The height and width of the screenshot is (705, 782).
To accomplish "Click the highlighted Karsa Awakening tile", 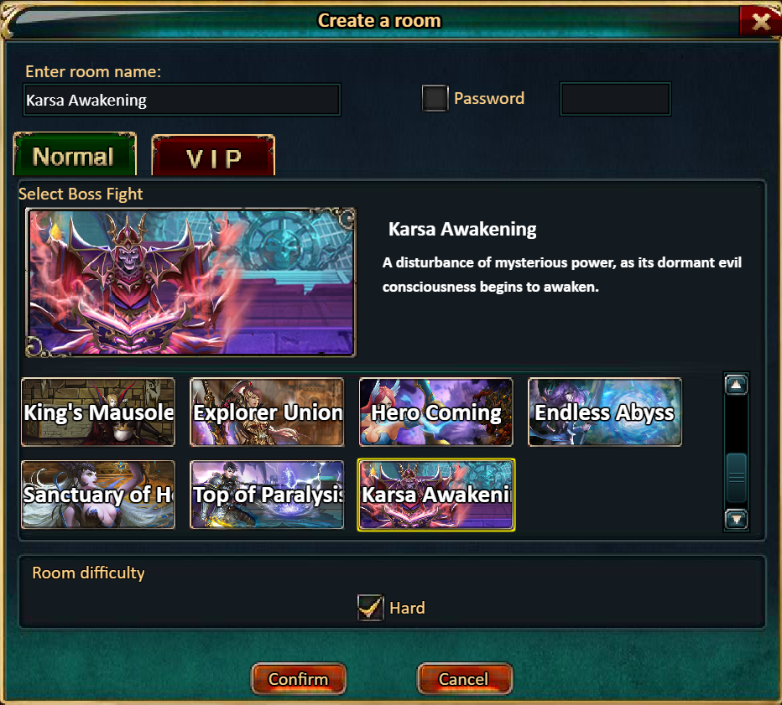I will [436, 495].
